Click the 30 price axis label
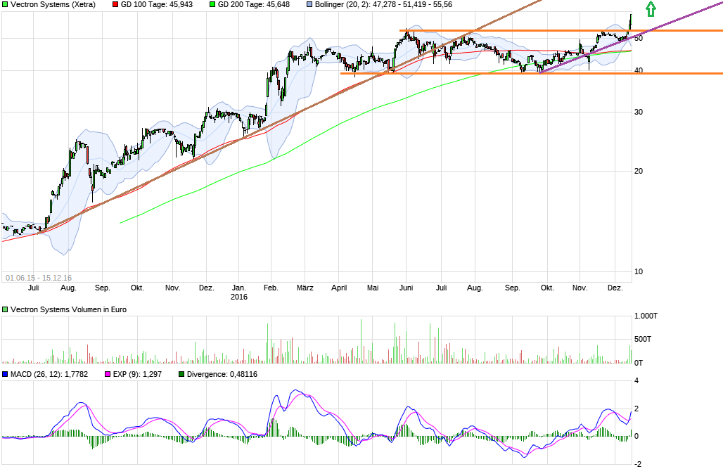This screenshot has width=723, height=469. [639, 112]
